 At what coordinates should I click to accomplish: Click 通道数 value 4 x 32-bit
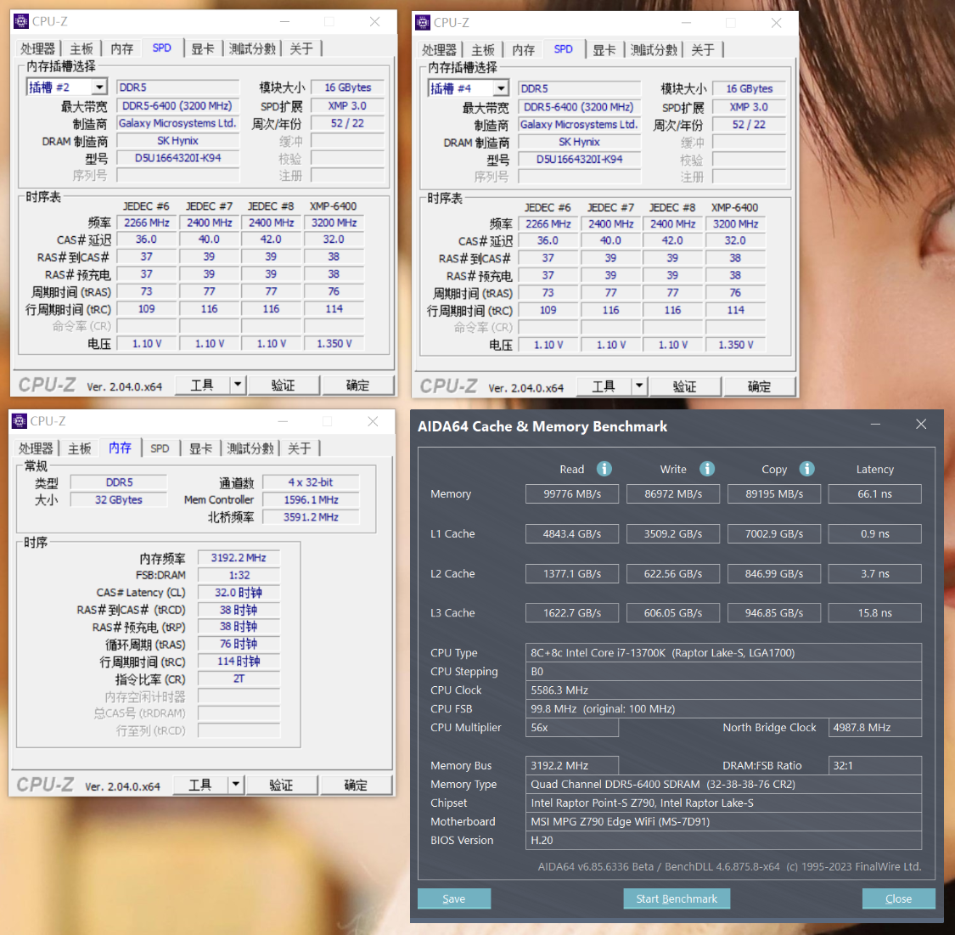pos(311,482)
